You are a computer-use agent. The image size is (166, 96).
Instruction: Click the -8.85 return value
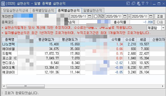tap(119, 72)
